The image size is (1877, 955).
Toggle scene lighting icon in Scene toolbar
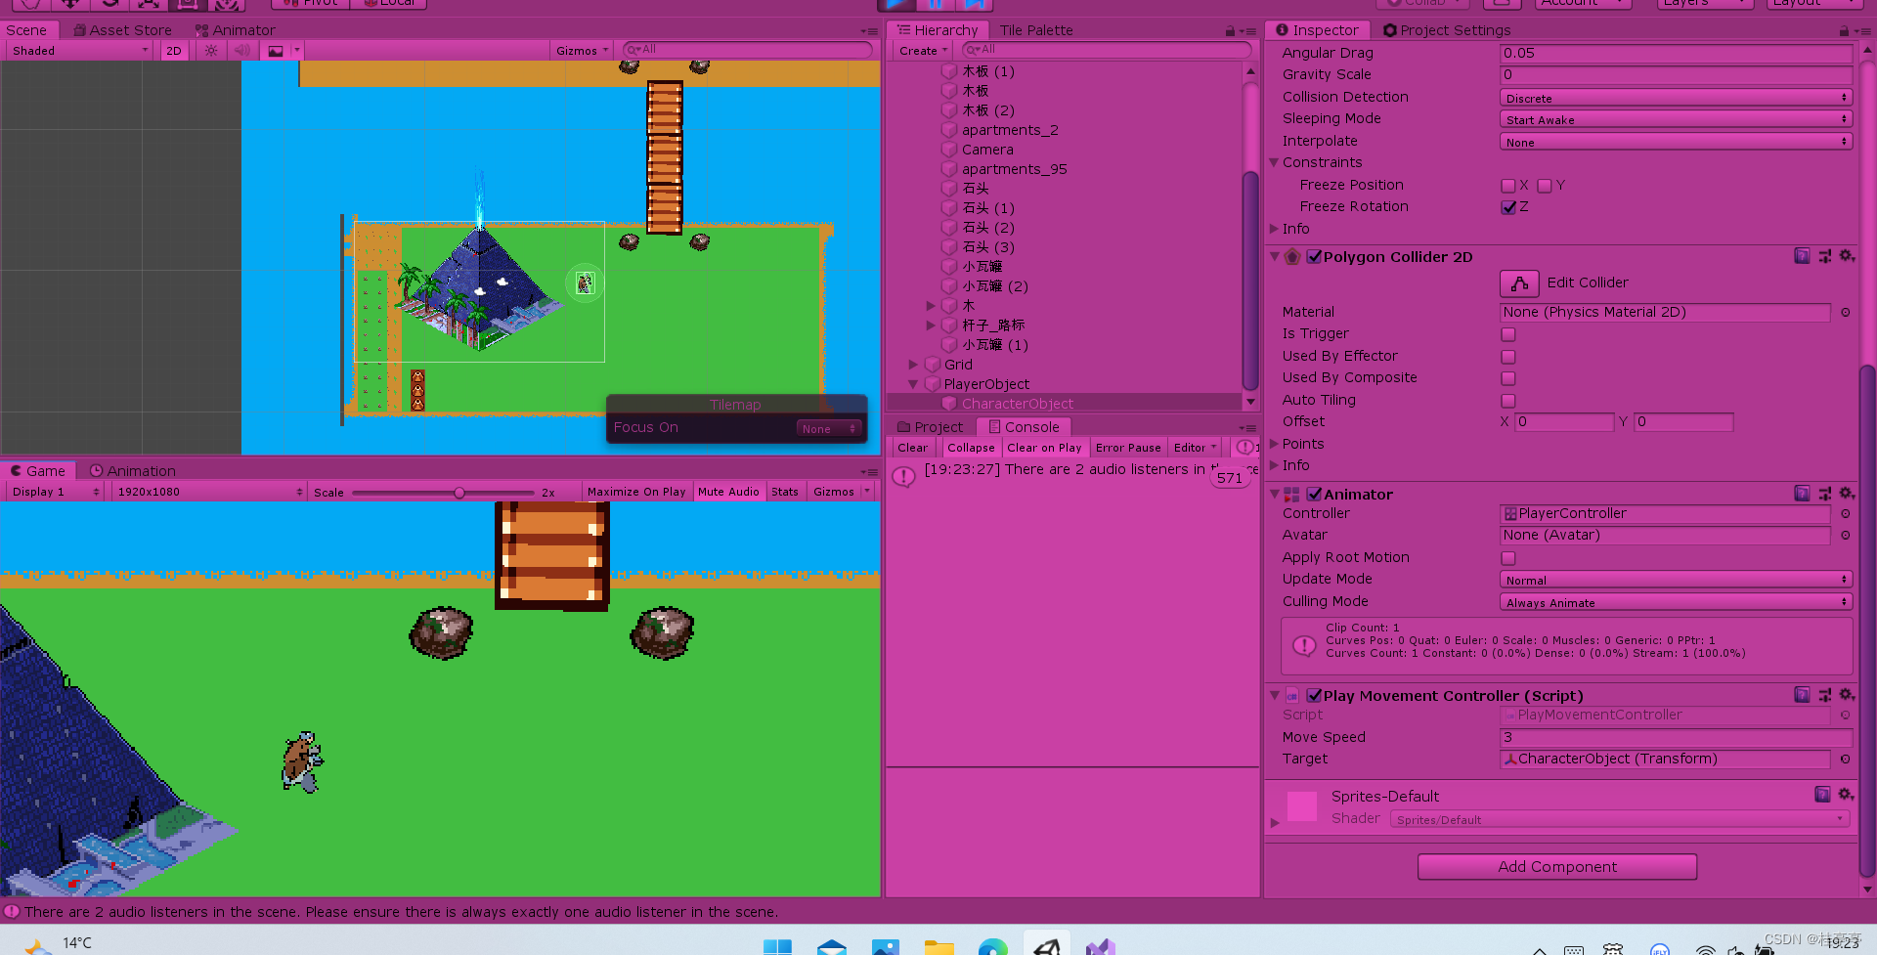click(x=211, y=50)
